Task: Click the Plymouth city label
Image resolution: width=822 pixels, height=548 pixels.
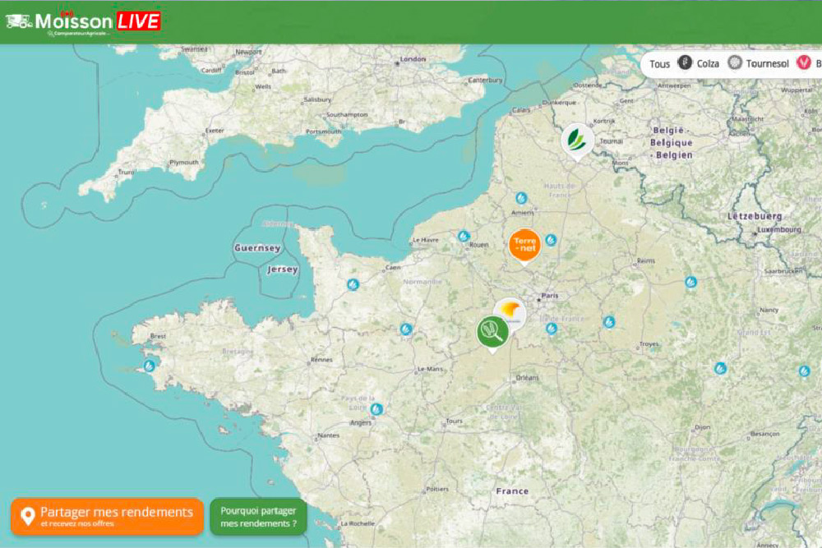Action: tap(184, 163)
